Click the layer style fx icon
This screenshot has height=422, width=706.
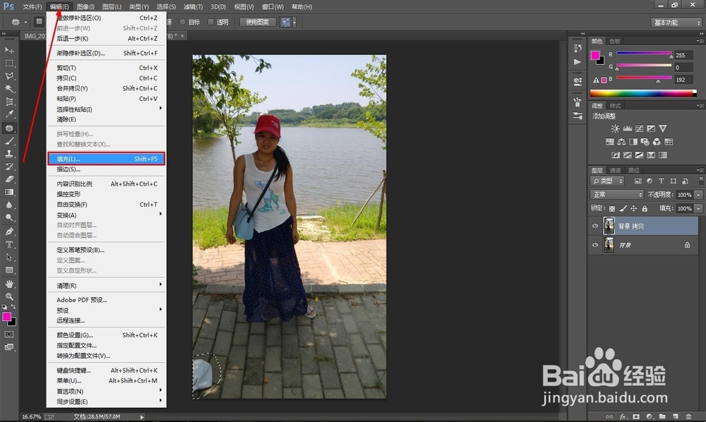tap(623, 416)
